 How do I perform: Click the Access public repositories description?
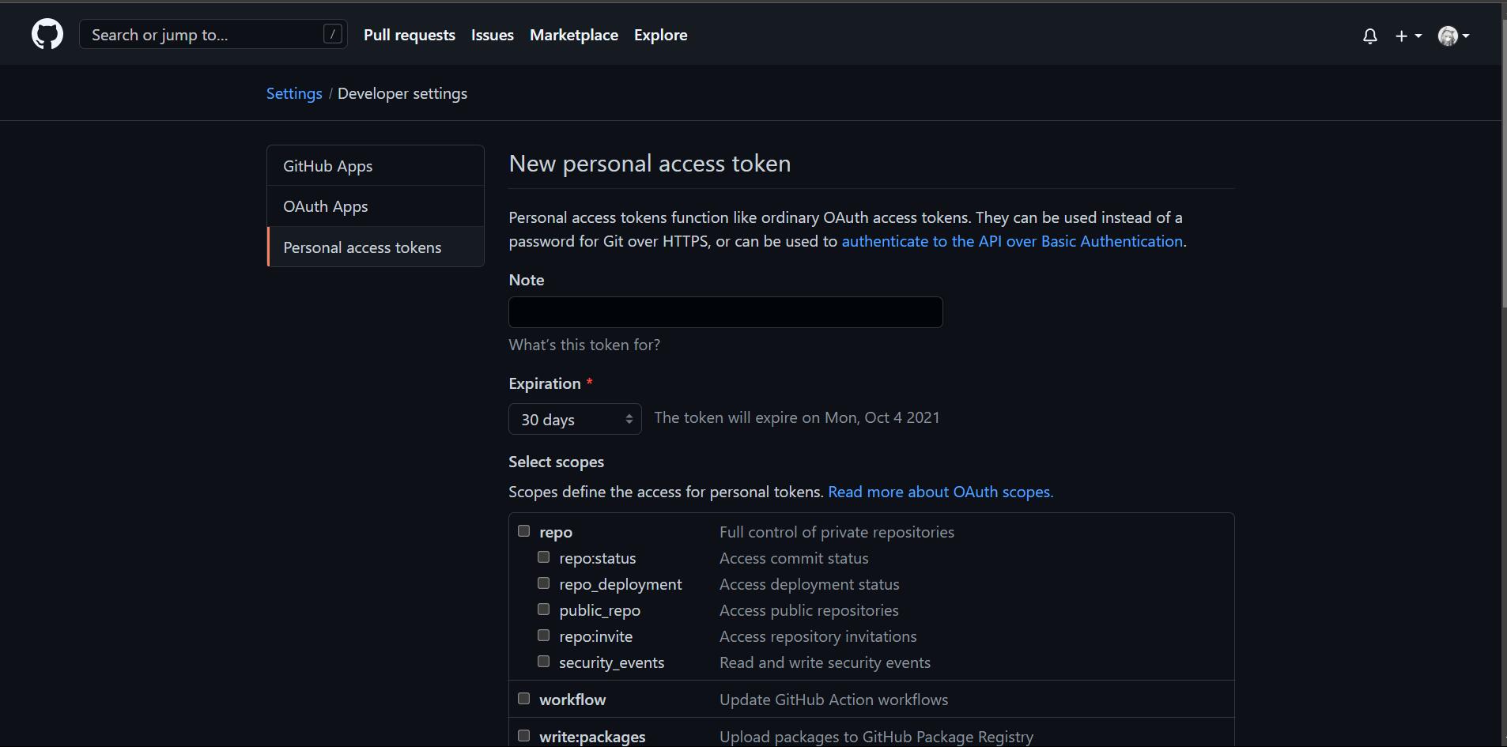tap(809, 610)
